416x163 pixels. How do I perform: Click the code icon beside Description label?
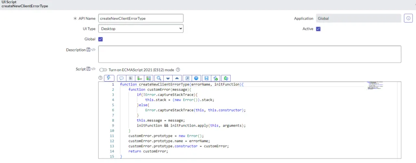pyautogui.click(x=93, y=50)
